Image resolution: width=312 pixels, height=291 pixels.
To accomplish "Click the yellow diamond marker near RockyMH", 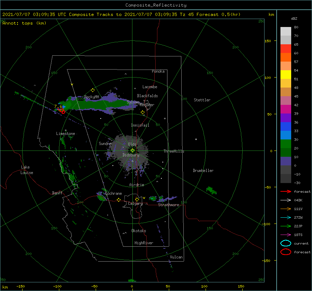I will [x=93, y=90].
